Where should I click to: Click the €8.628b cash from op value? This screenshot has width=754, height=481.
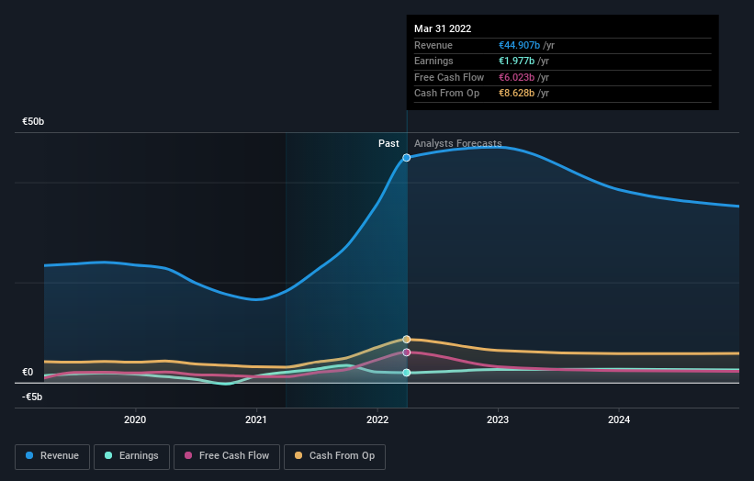pos(516,94)
